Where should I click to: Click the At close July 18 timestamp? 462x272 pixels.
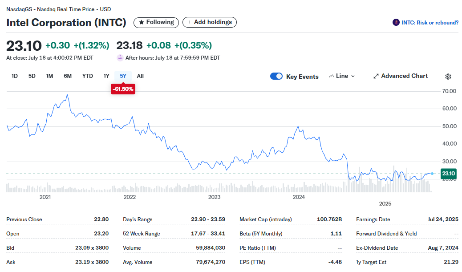(50, 58)
